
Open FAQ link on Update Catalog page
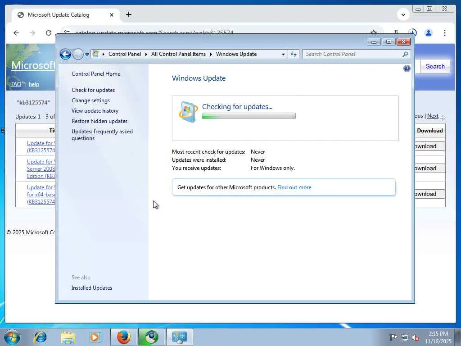tap(16, 84)
